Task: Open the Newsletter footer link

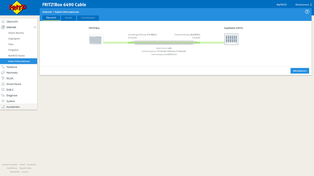Action: click(15, 172)
